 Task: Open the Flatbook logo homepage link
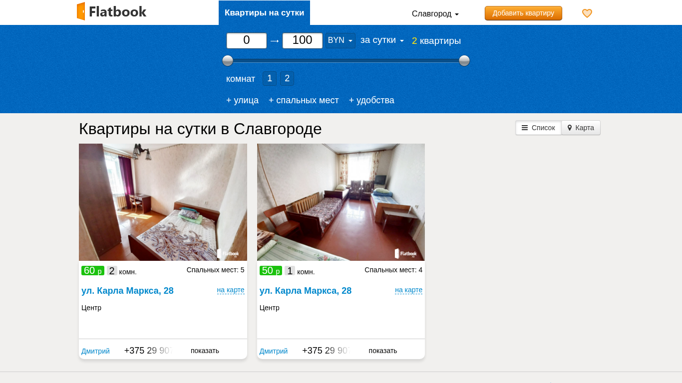click(x=111, y=11)
